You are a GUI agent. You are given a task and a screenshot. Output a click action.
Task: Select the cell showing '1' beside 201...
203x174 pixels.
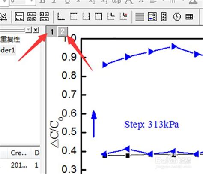click(36, 165)
